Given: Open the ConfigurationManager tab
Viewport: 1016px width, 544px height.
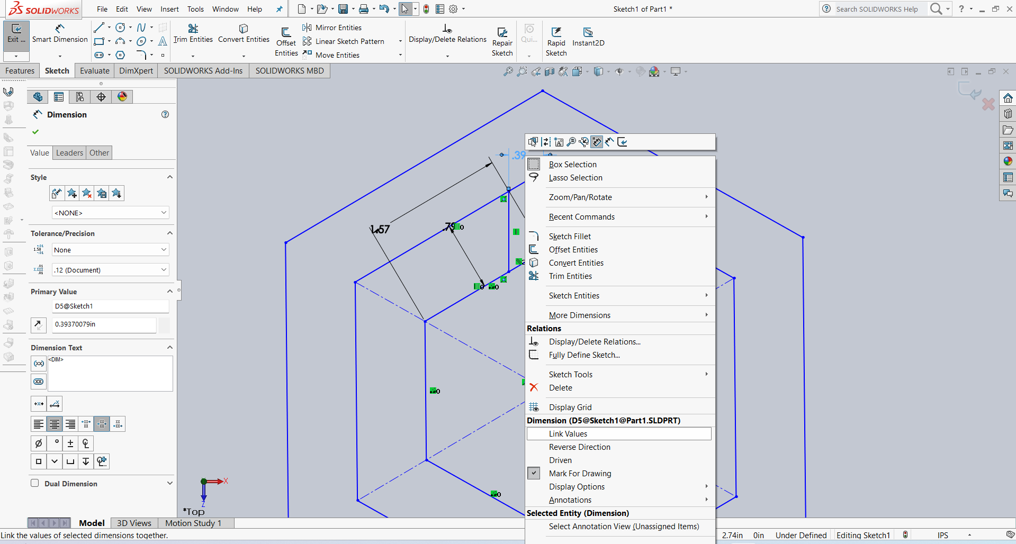Looking at the screenshot, I should (80, 97).
